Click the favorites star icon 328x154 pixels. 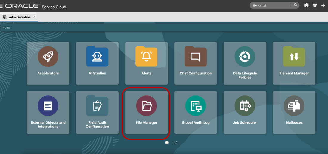click(315, 5)
